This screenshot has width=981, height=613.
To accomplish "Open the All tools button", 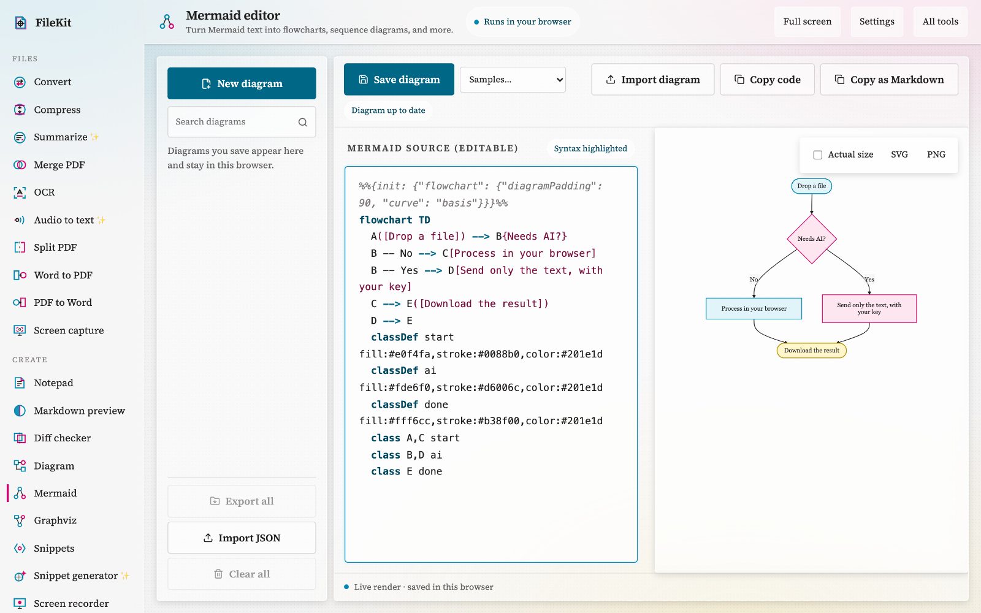I will pos(941,22).
